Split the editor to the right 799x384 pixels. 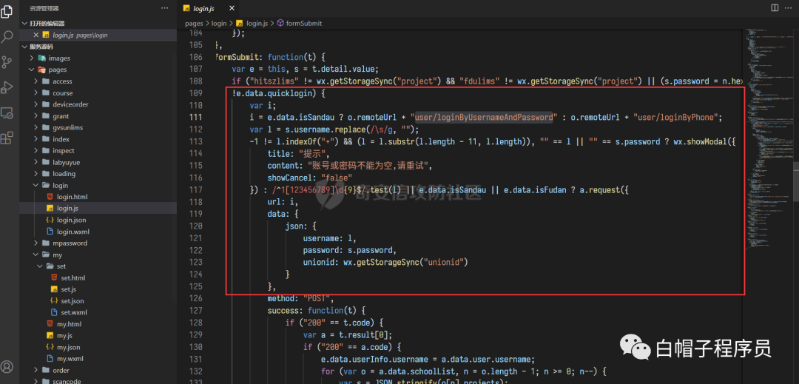[775, 7]
